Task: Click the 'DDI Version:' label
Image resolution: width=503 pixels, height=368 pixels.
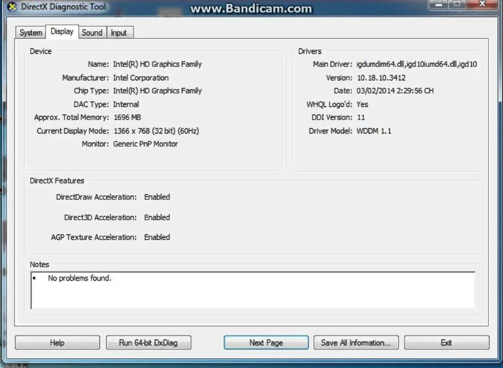Action: tap(332, 118)
